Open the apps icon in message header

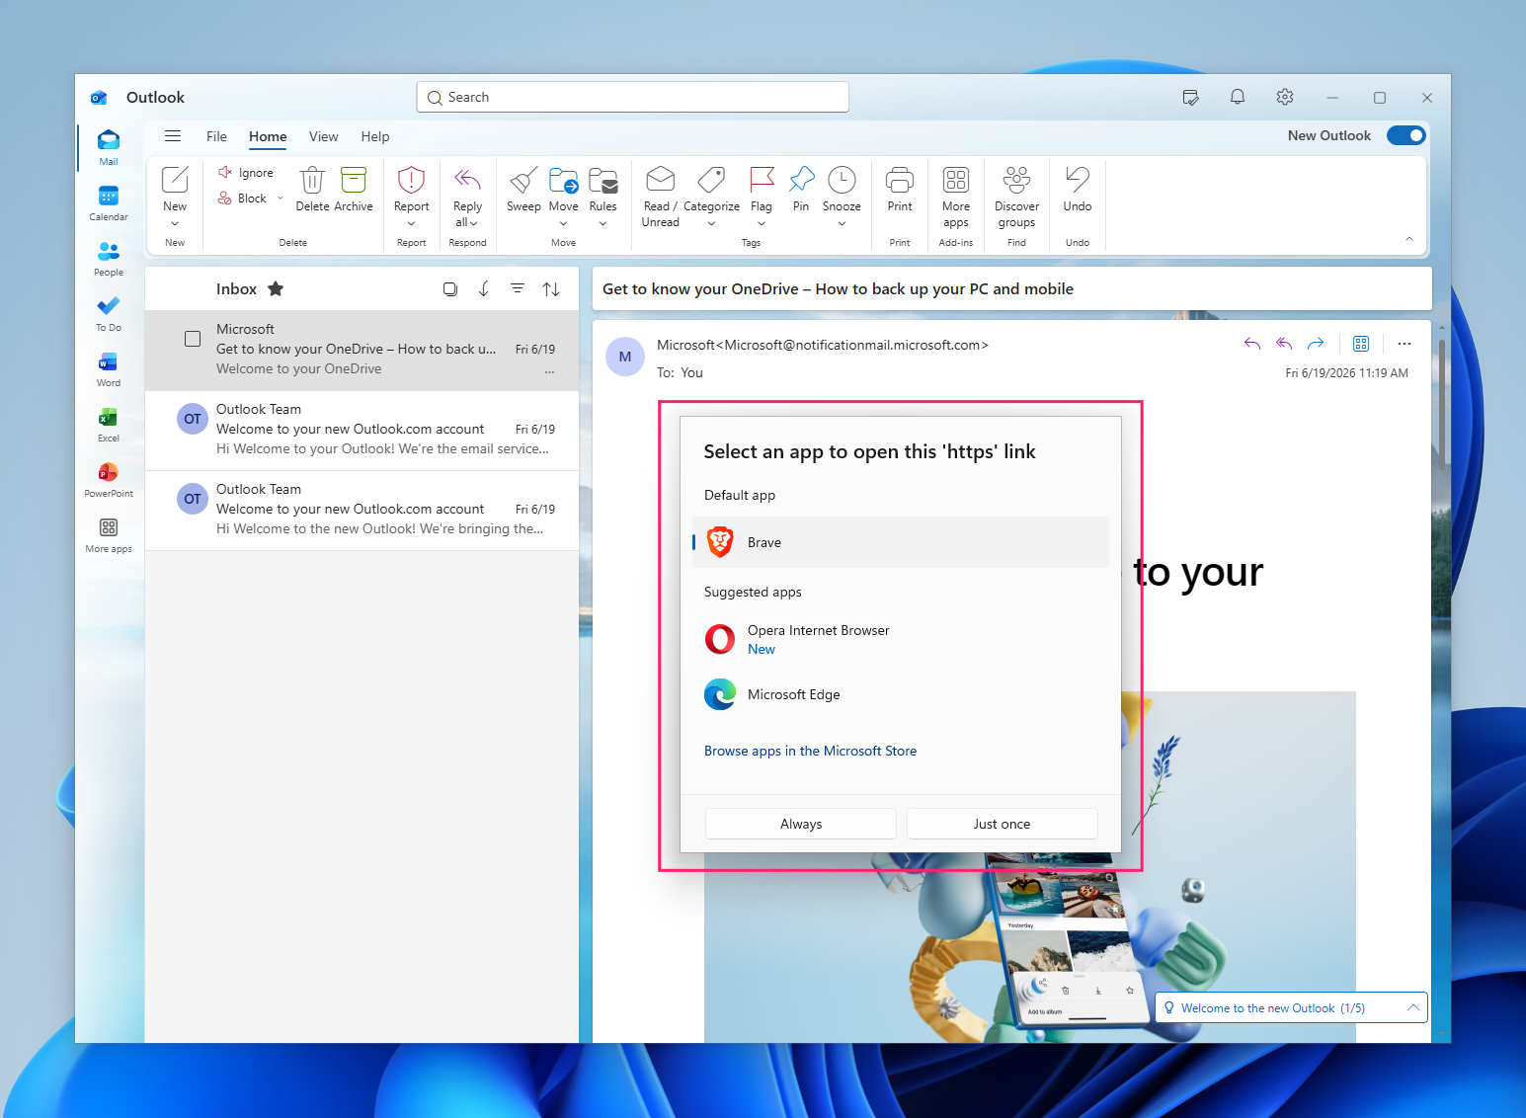click(x=1361, y=344)
